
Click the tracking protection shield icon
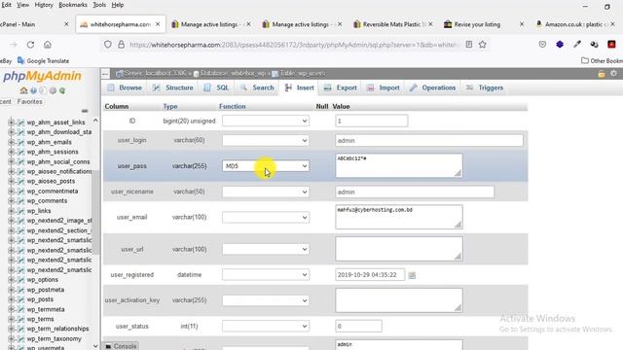(108, 45)
